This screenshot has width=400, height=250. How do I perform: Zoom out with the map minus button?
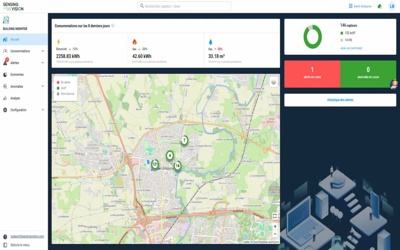click(275, 234)
